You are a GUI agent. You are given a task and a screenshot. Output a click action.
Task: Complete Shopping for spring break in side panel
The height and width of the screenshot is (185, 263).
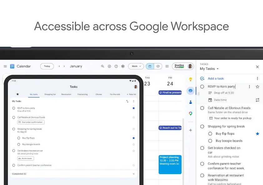[x=202, y=127]
